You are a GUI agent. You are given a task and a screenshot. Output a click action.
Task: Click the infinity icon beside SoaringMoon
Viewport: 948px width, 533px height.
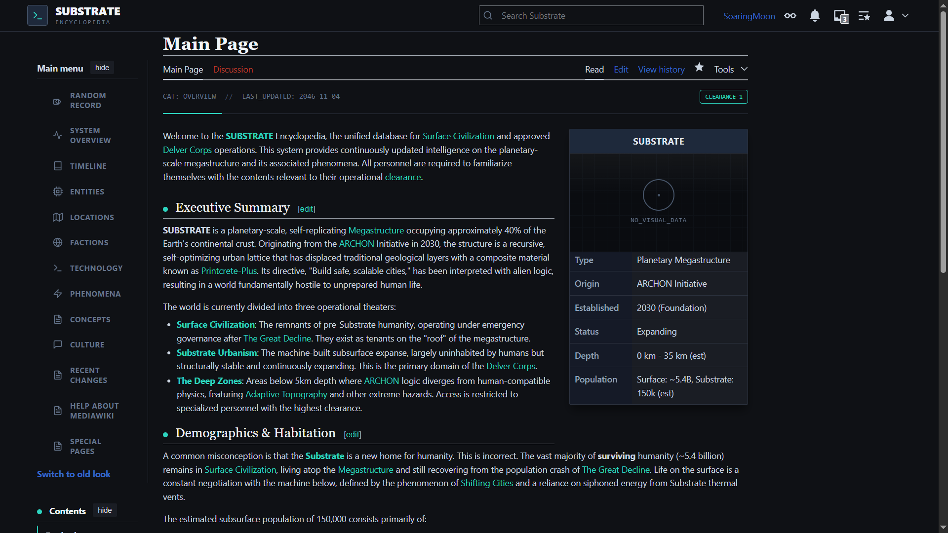(790, 16)
